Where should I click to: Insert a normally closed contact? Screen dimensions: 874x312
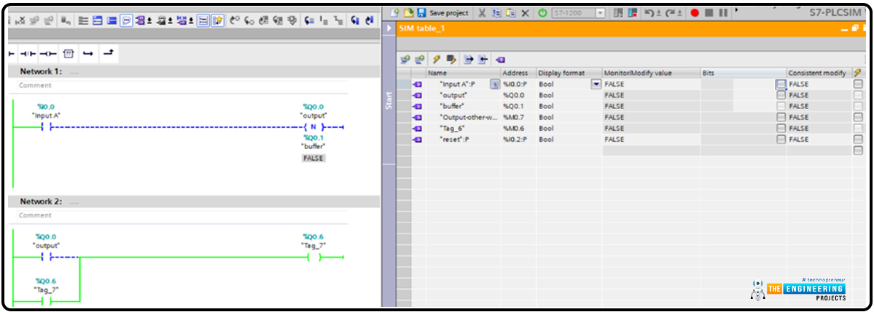click(x=28, y=54)
